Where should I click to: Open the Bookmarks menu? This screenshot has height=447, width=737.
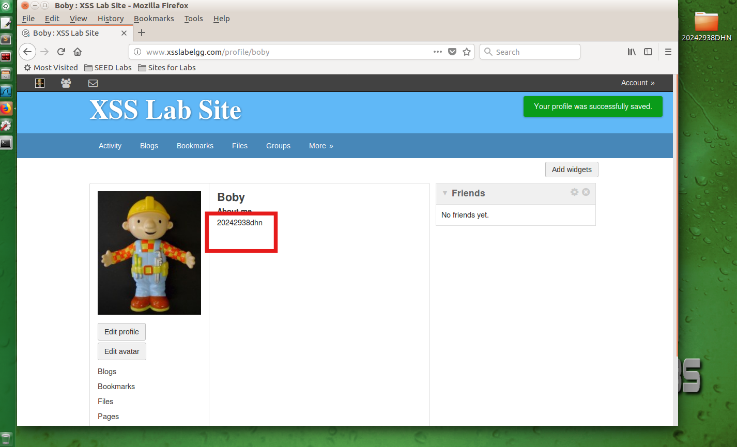click(154, 19)
